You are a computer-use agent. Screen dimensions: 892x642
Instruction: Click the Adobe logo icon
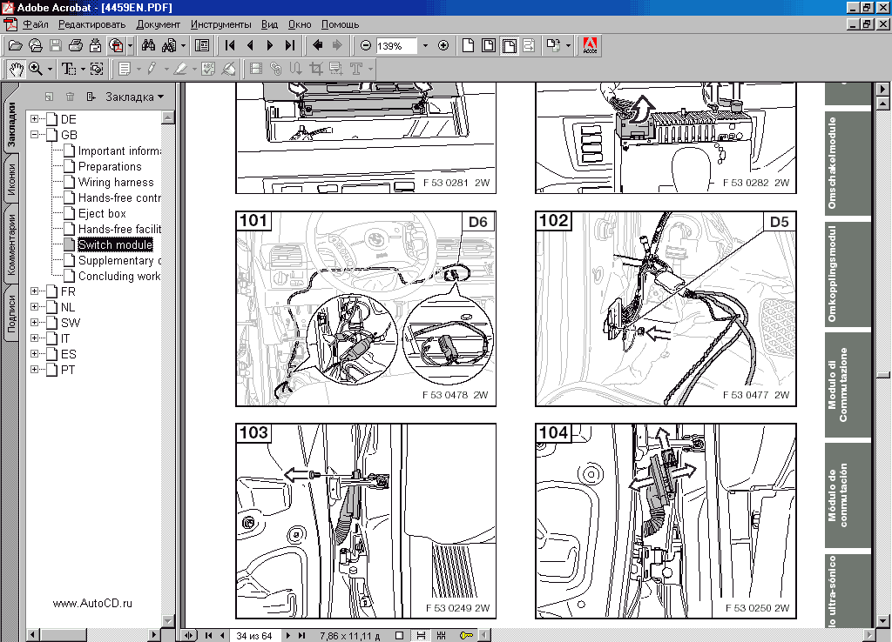click(590, 45)
